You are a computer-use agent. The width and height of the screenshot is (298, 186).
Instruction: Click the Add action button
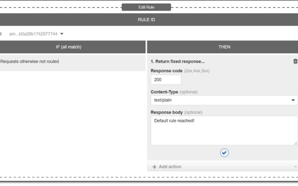(223, 166)
